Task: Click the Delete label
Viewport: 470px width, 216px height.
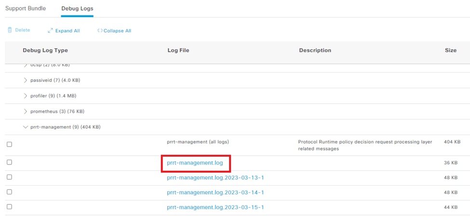Action: [23, 30]
